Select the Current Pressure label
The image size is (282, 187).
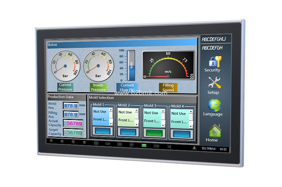[x=65, y=87]
